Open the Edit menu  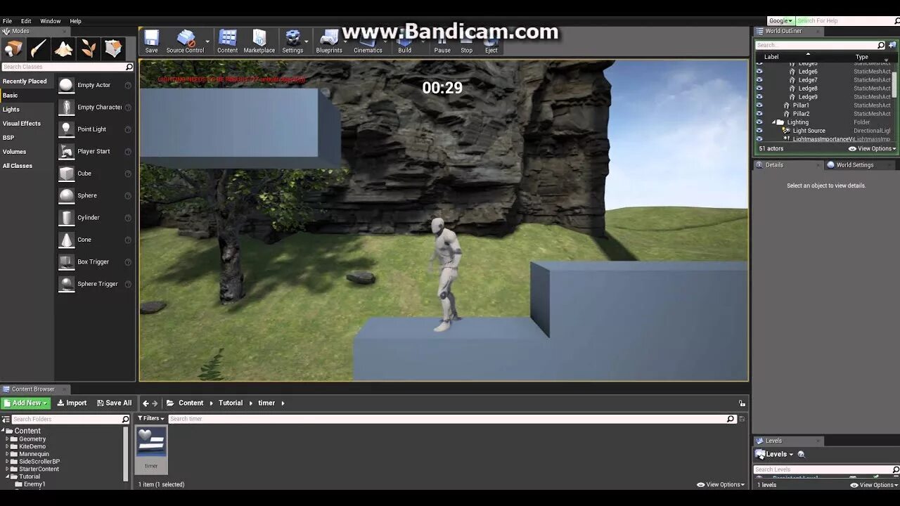26,21
